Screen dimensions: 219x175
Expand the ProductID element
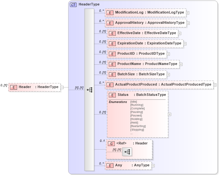pyautogui.click(x=168, y=54)
